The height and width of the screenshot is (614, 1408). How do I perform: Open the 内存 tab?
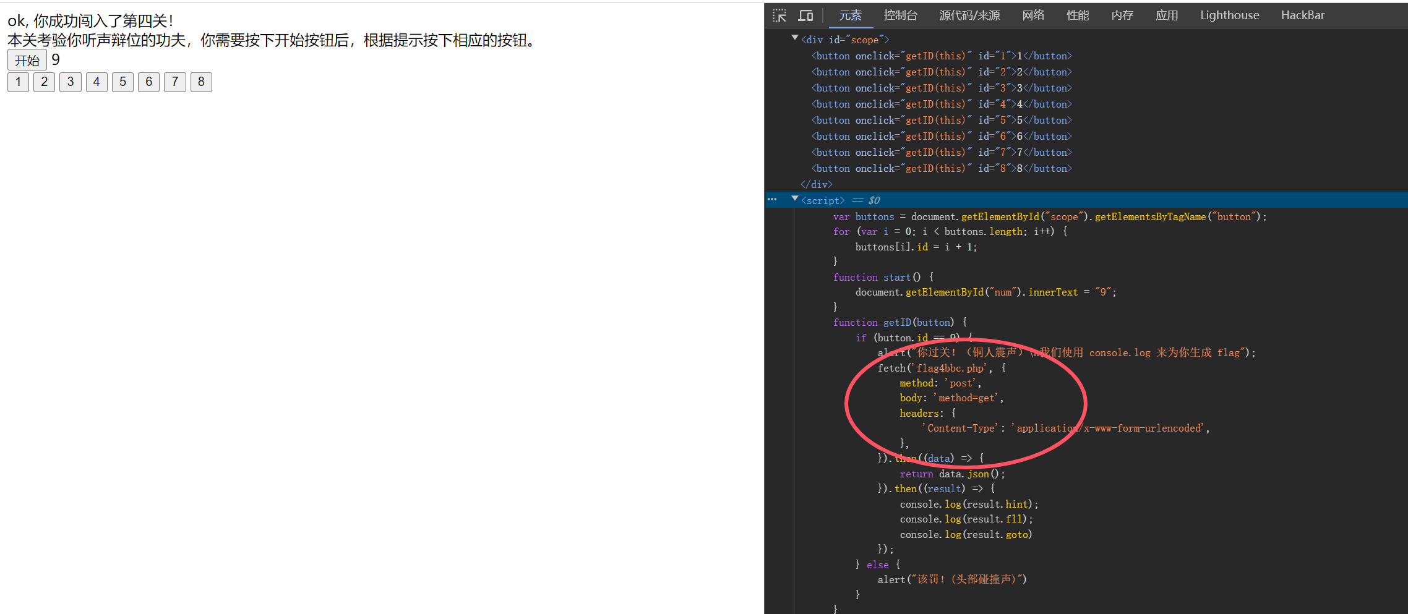point(1122,15)
